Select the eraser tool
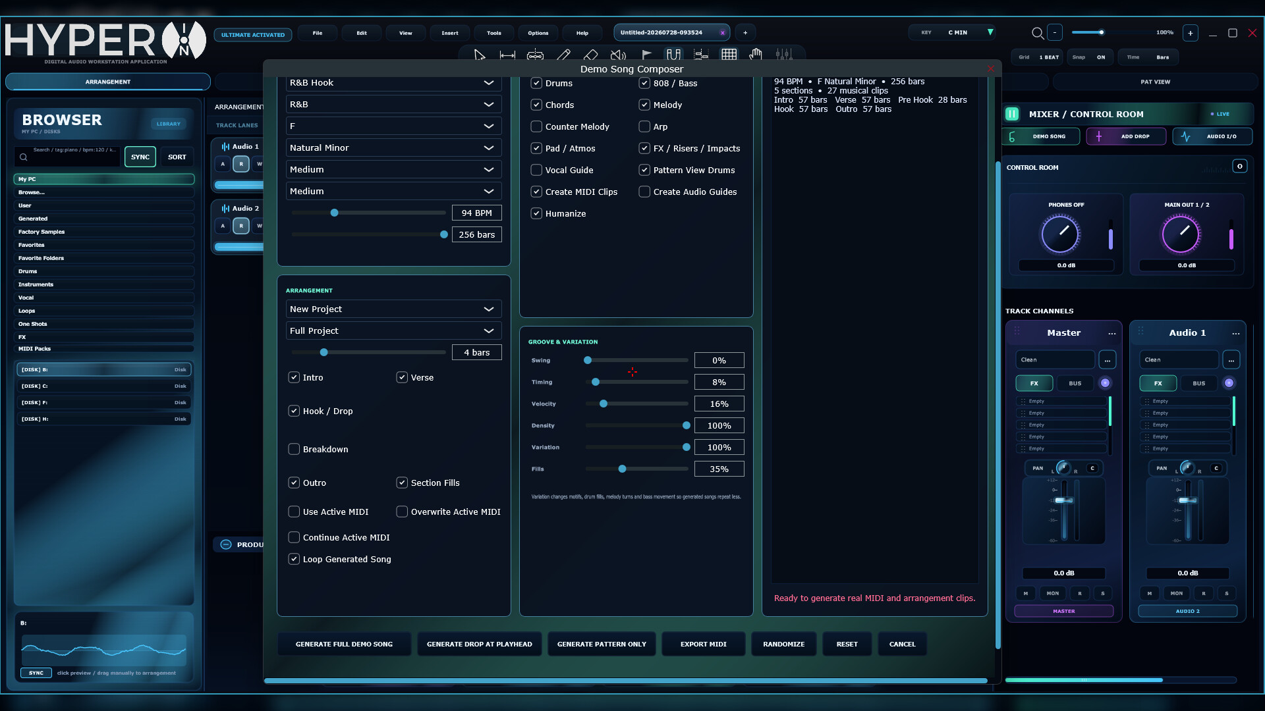 tap(591, 55)
